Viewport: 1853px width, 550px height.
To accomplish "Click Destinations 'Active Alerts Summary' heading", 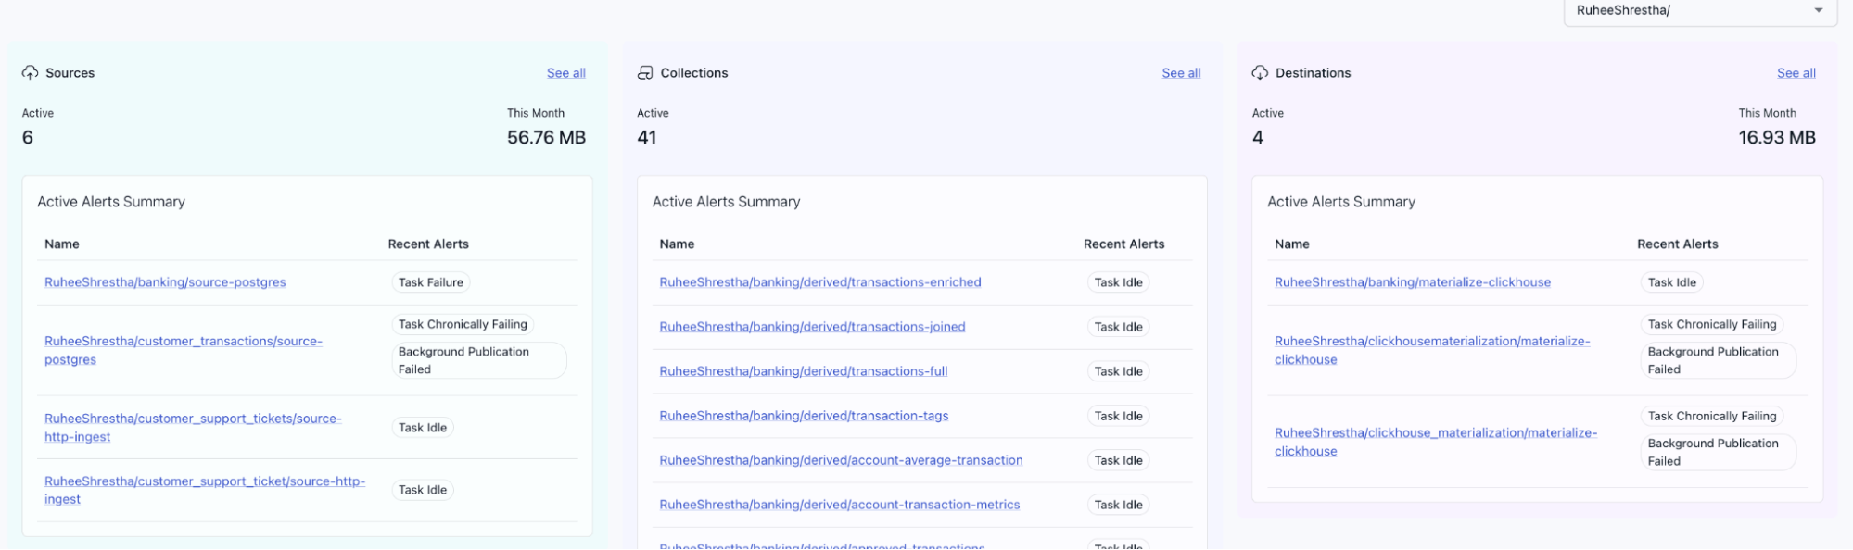I will 1341,202.
